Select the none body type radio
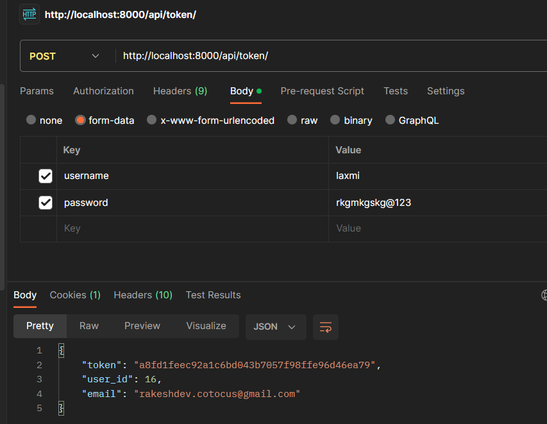Viewport: 547px width, 424px height. 31,120
